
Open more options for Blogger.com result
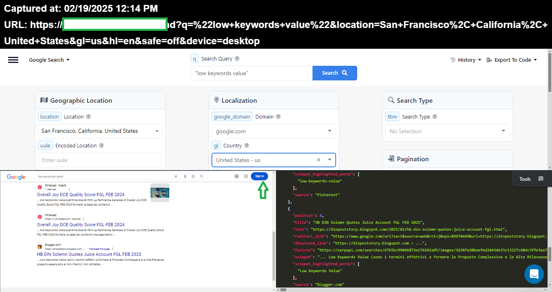pyautogui.click(x=112, y=249)
